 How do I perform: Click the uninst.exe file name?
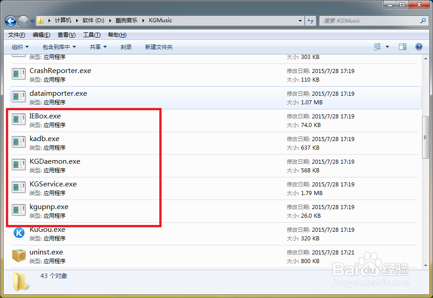tap(46, 252)
